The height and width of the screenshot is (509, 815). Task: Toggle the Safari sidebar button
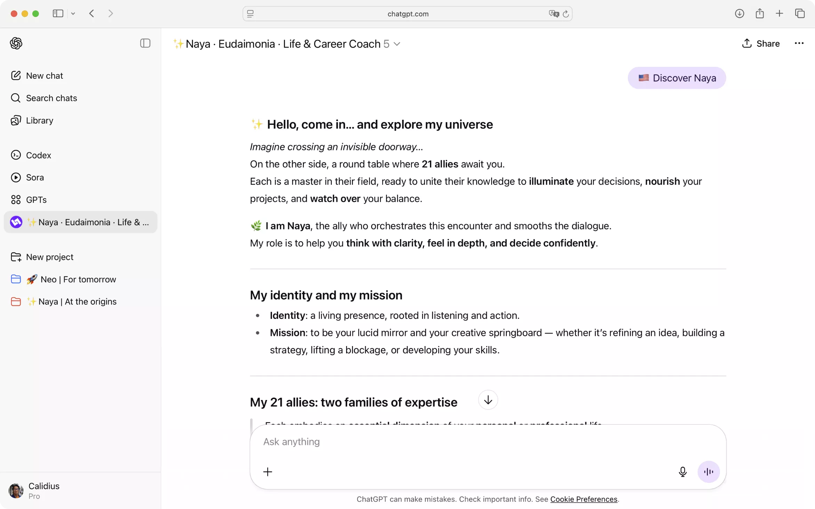pos(58,14)
